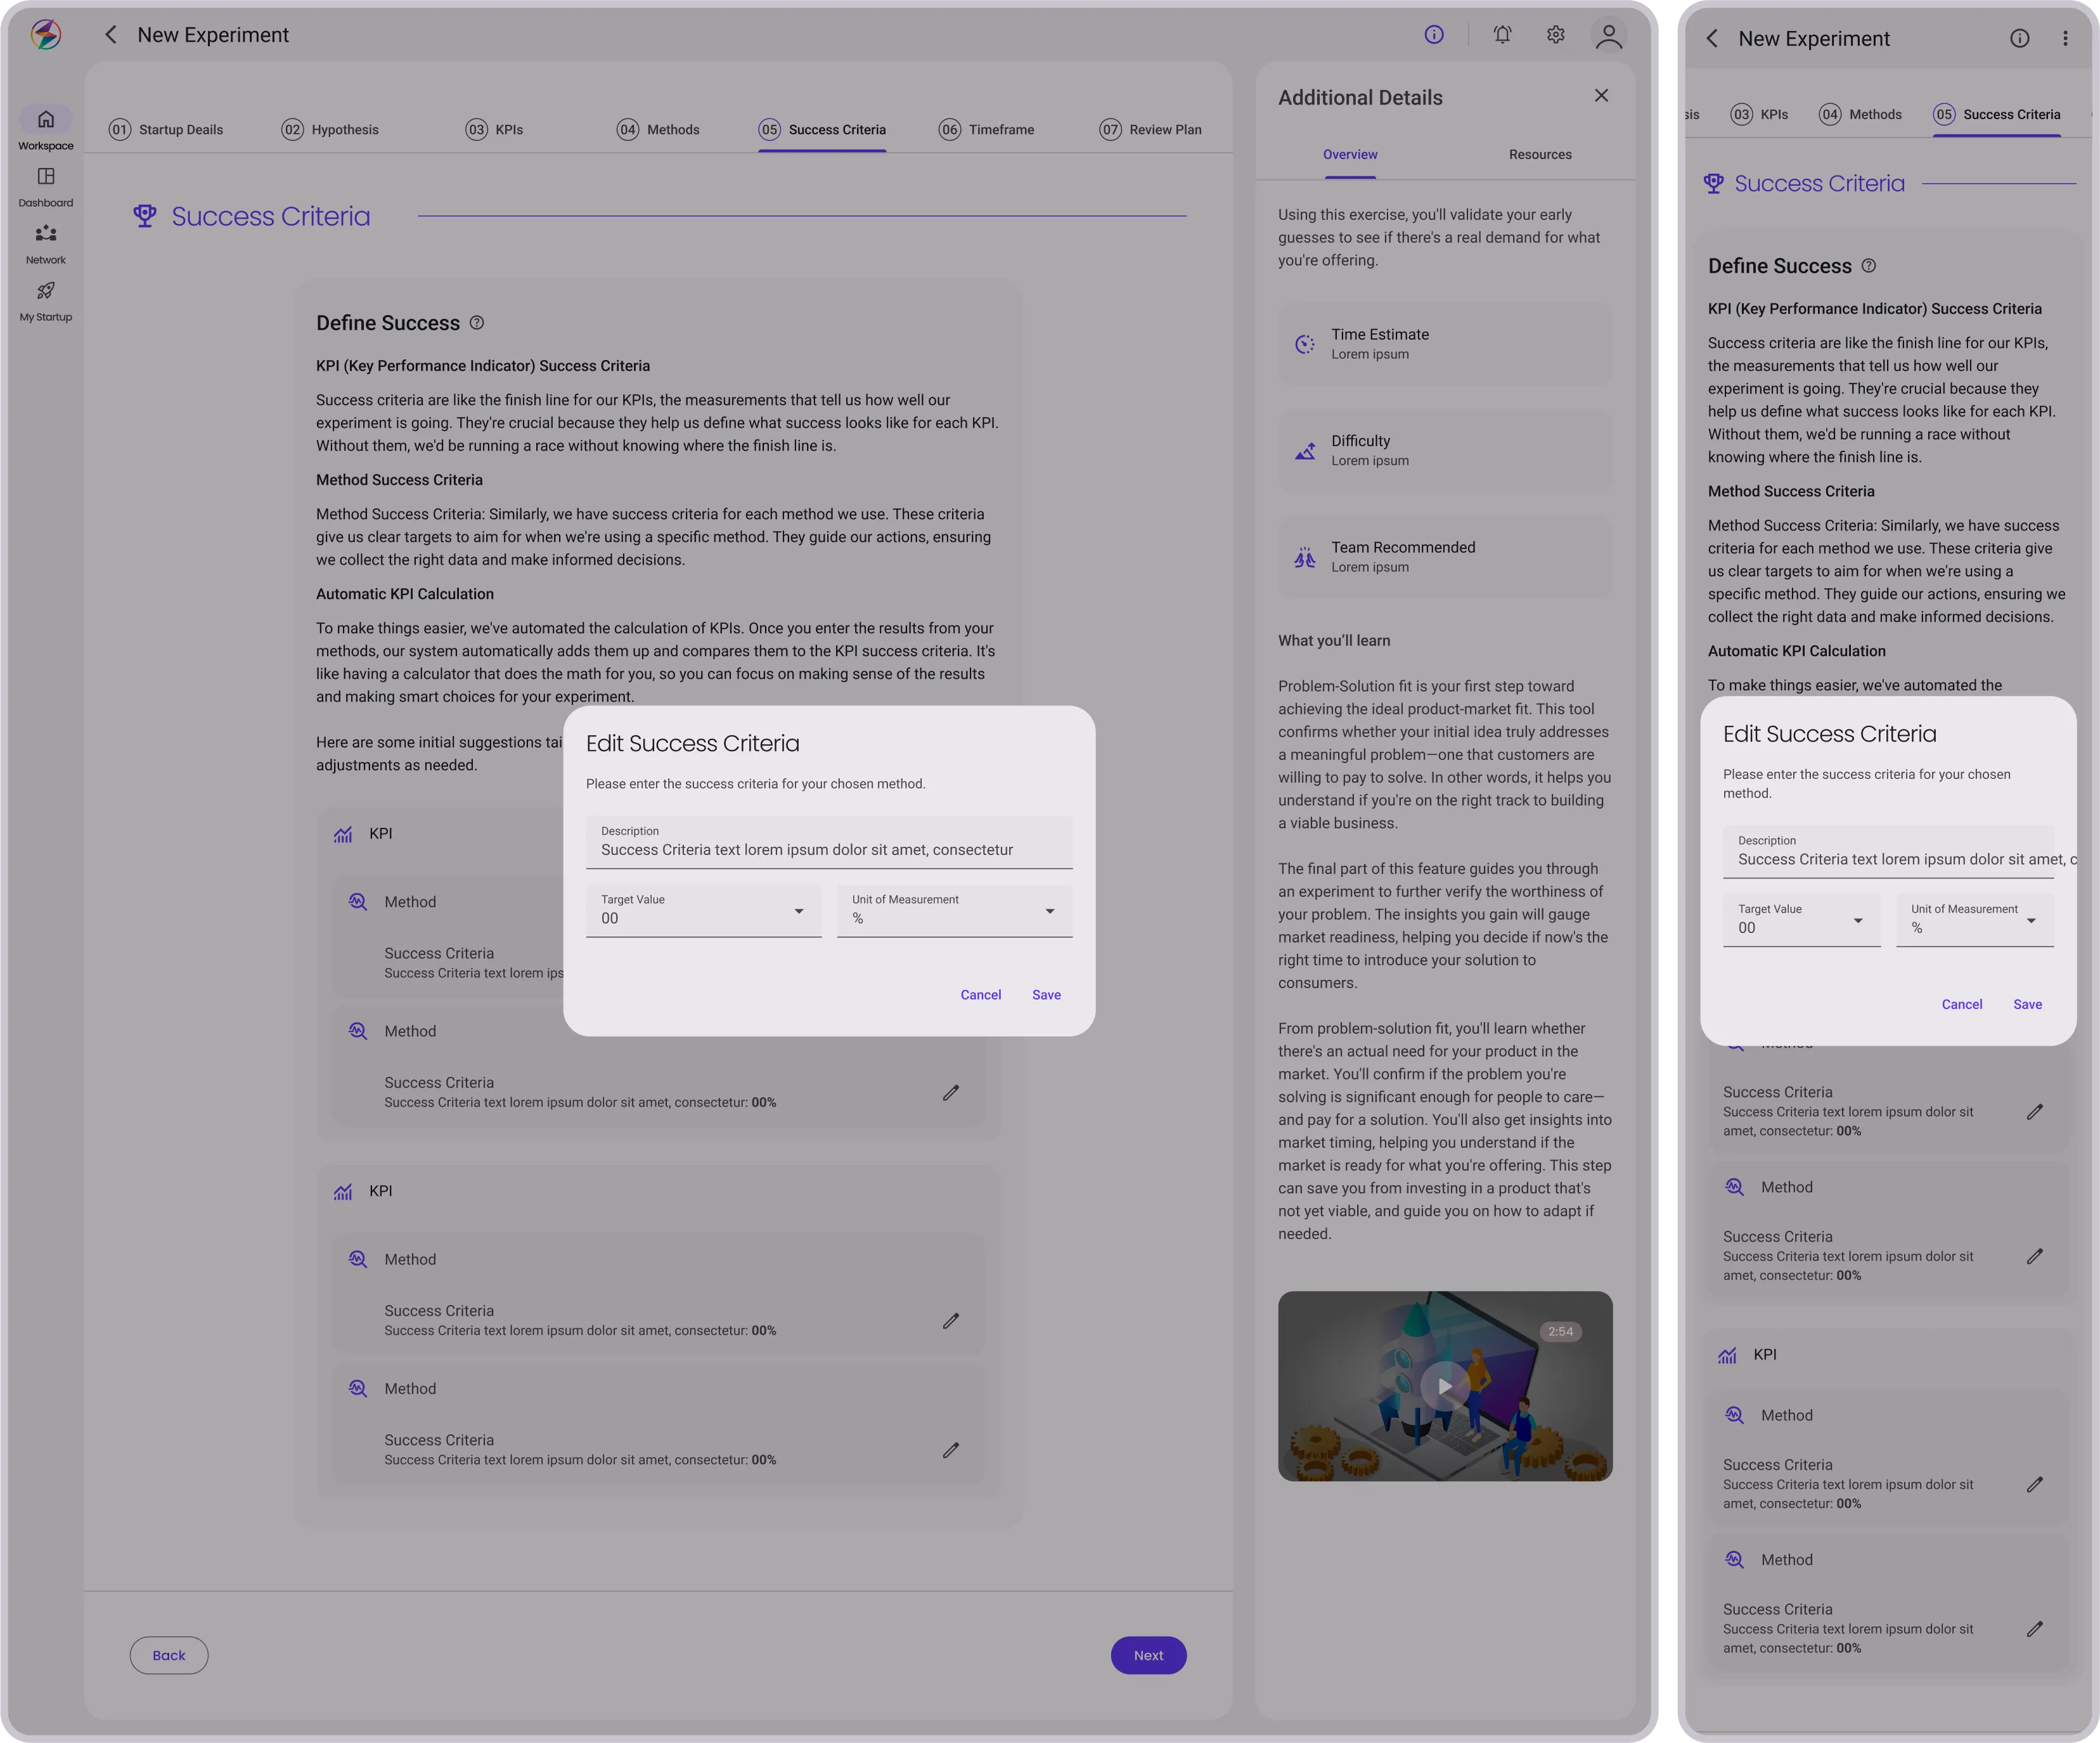Viewport: 2100px width, 1743px height.
Task: Click the user profile avatar icon
Action: pyautogui.click(x=1608, y=36)
